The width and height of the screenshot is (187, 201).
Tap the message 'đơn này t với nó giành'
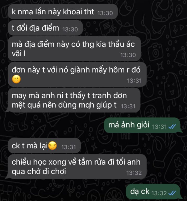(77, 75)
